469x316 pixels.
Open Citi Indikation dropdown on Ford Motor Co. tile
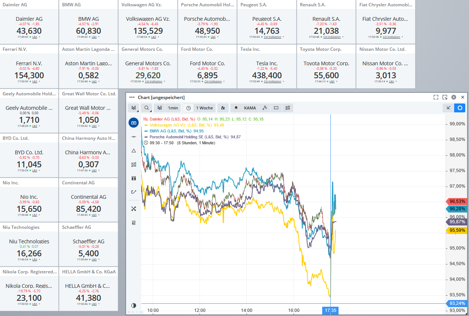point(224,82)
